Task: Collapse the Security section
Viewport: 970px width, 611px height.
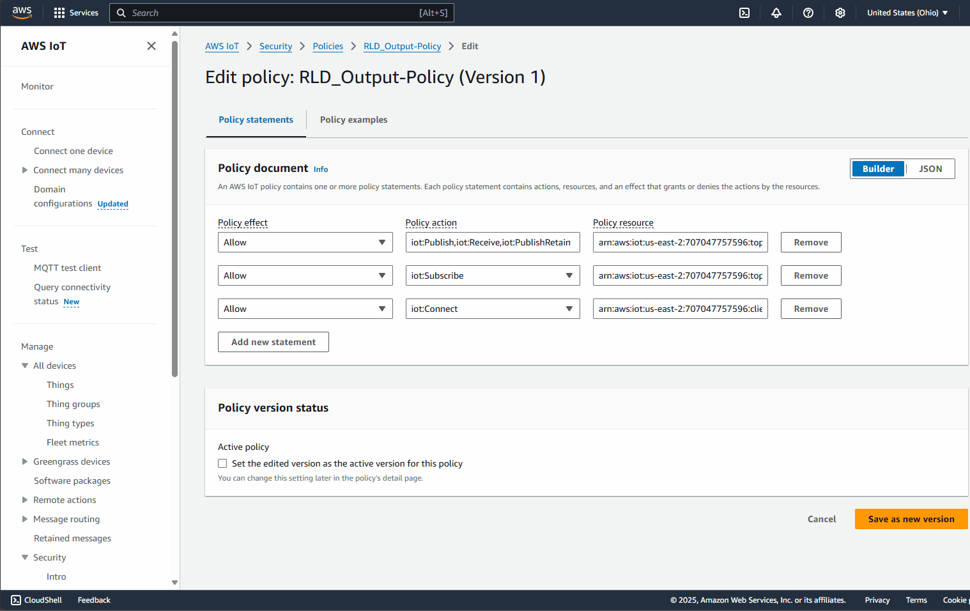Action: (x=25, y=557)
